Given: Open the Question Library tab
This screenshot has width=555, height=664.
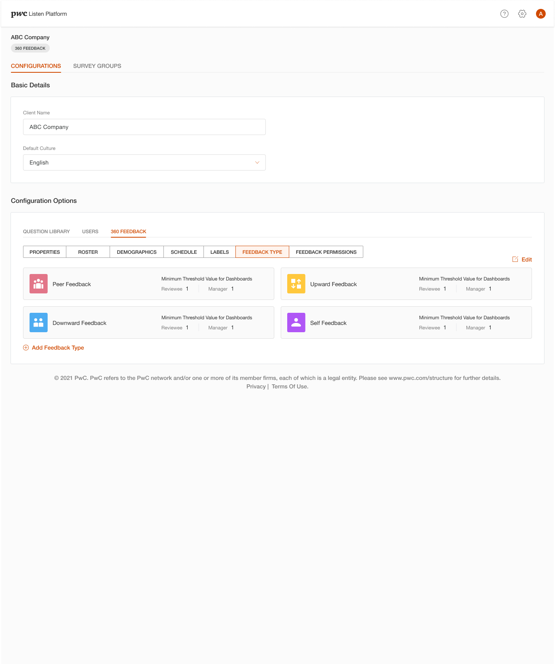Looking at the screenshot, I should (47, 232).
